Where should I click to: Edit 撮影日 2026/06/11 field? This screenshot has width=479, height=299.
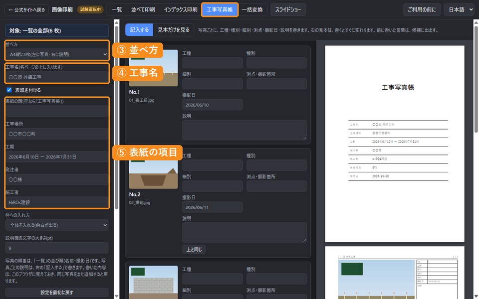213,207
